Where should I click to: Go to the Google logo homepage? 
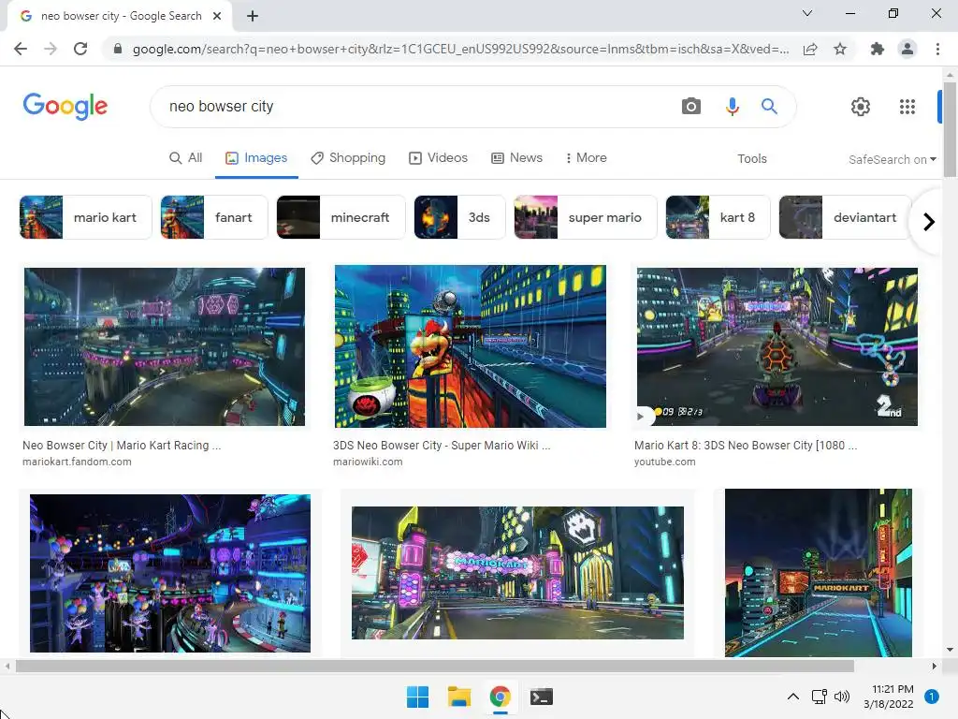click(x=65, y=107)
